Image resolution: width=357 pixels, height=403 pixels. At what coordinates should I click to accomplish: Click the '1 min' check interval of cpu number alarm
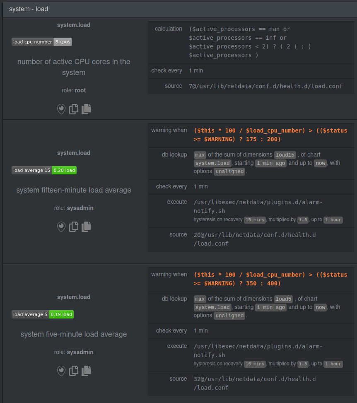click(x=196, y=71)
